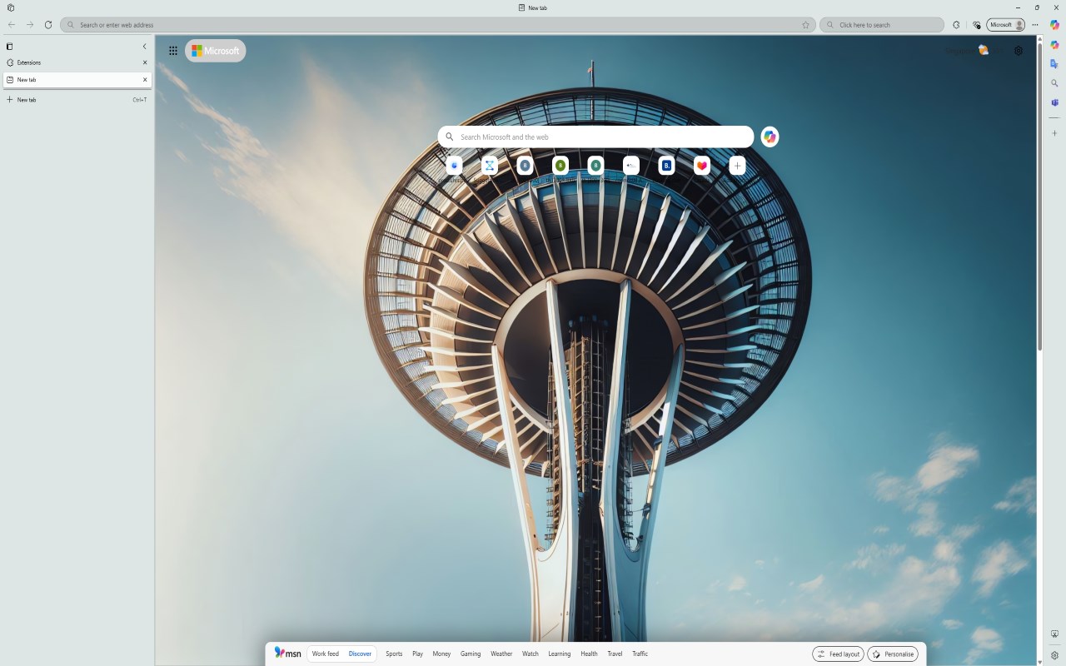Open the Microsoft apps grid launcher
This screenshot has height=666, width=1066.
point(173,51)
